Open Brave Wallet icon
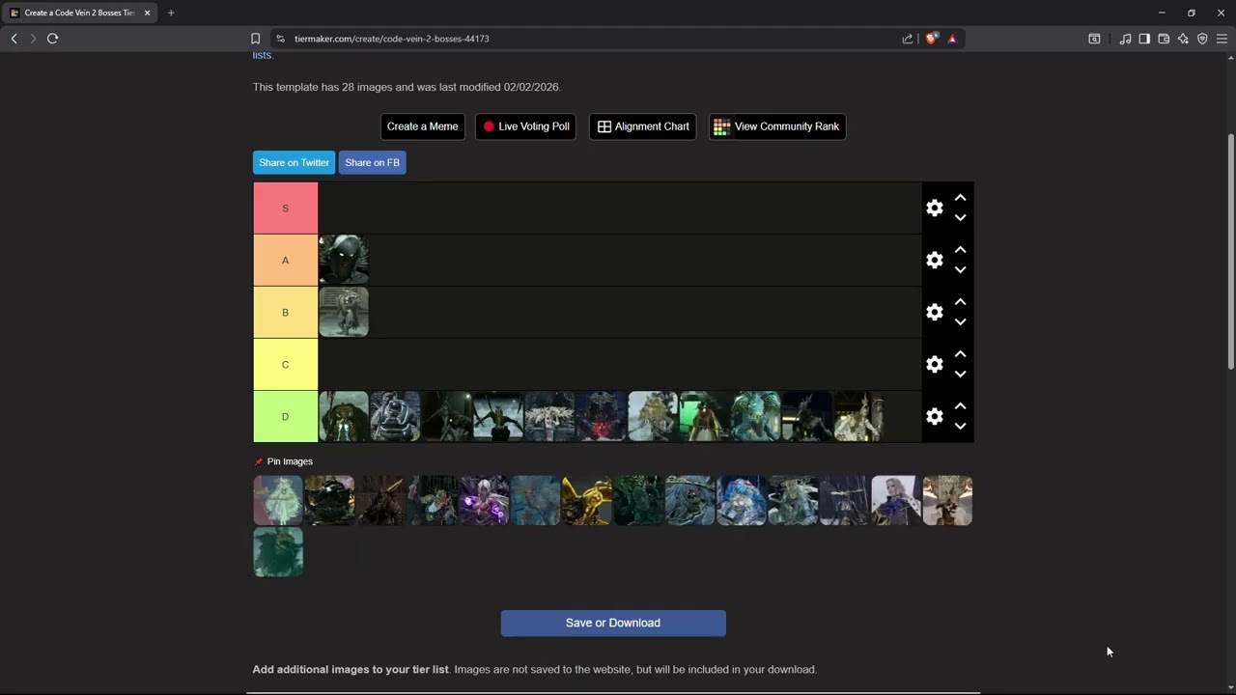The width and height of the screenshot is (1236, 695). tap(1164, 39)
